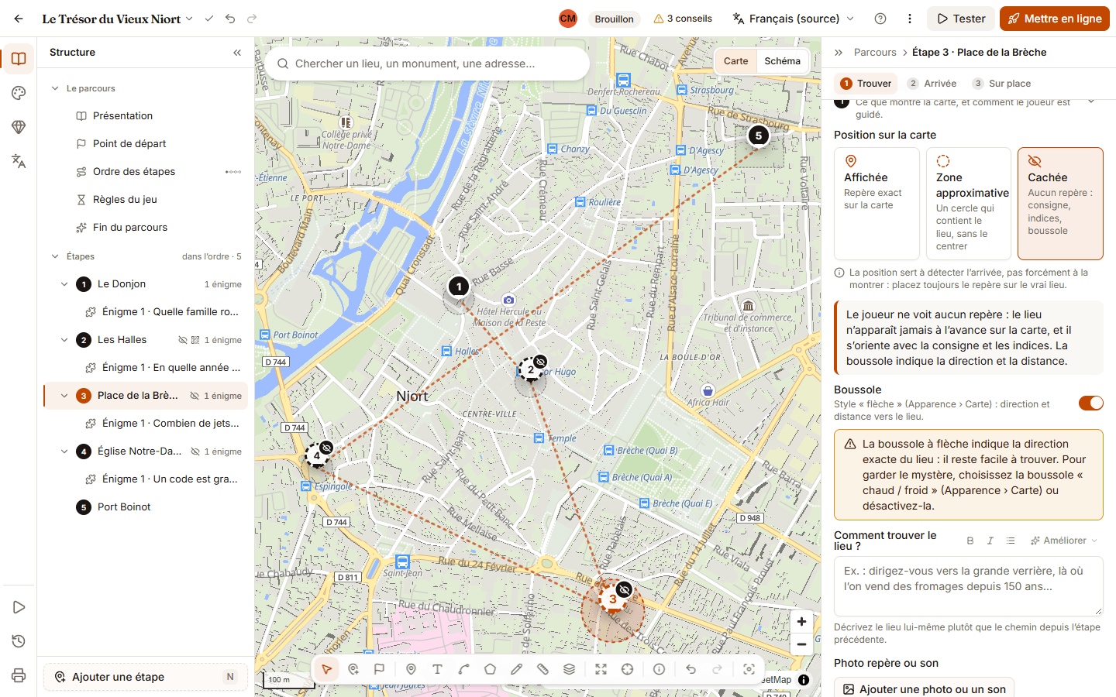Screen dimensions: 1116x697
Task: Switch map view to Schéma
Action: [782, 61]
